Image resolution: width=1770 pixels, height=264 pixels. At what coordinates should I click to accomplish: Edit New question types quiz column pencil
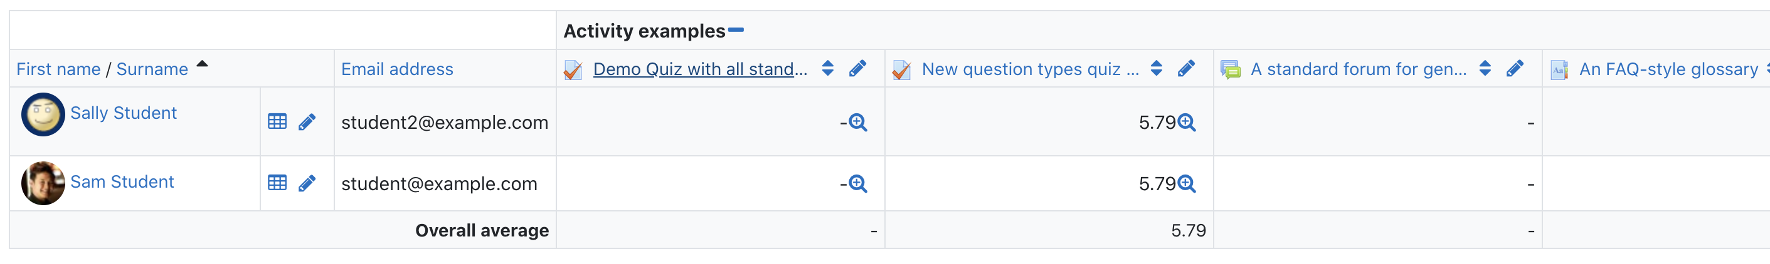point(1186,69)
